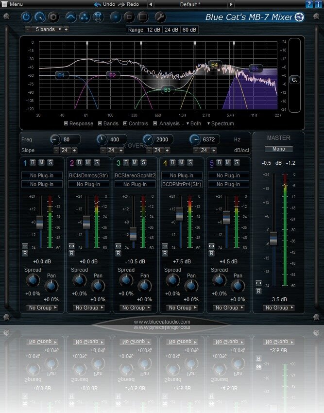
Task: Solo band 5 with the S button
Action: click(x=237, y=162)
